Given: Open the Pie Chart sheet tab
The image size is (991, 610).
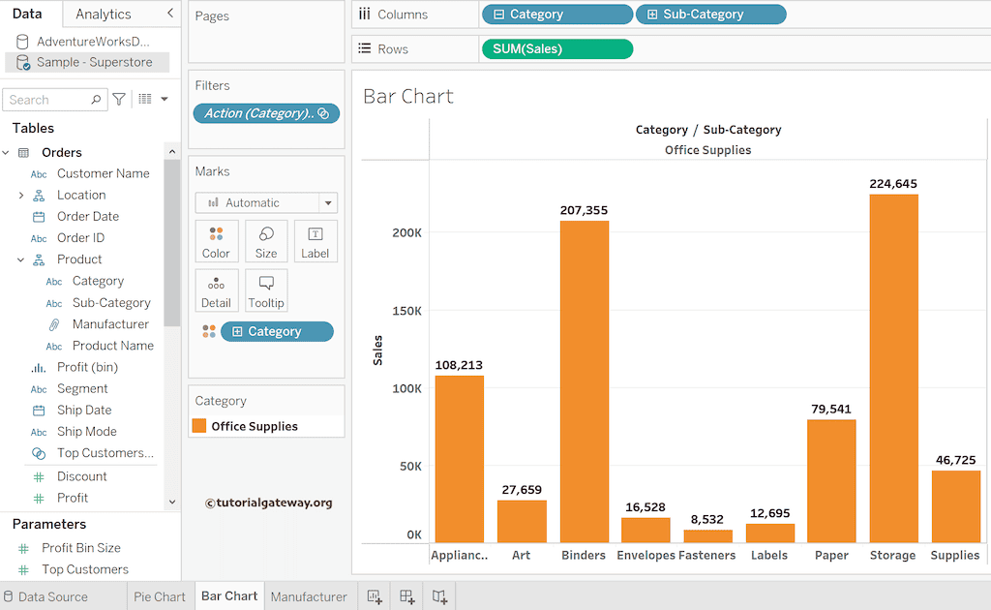Looking at the screenshot, I should click(x=159, y=596).
